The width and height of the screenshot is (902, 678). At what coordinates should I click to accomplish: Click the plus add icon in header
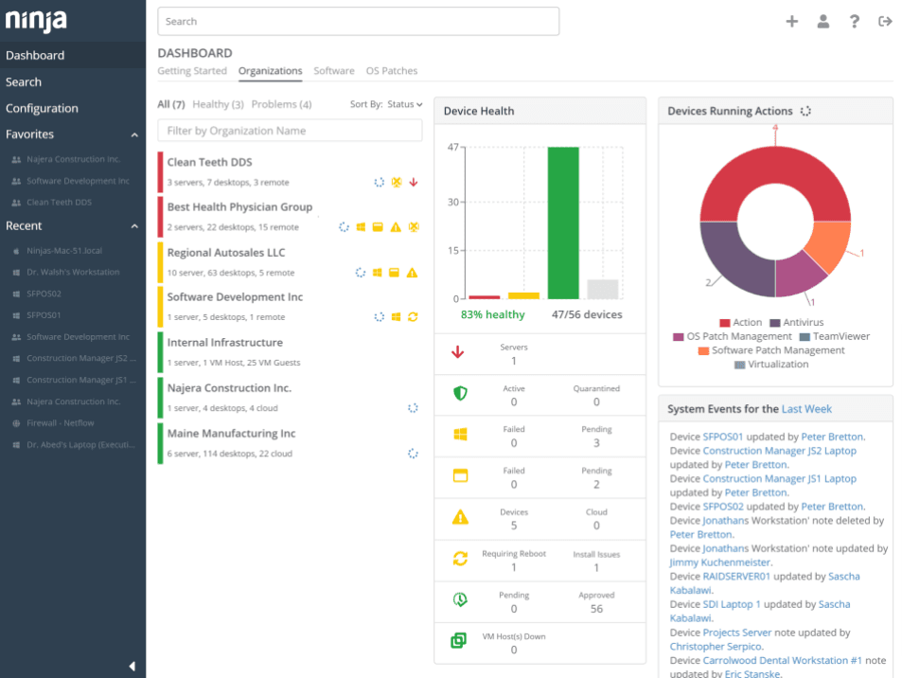click(x=792, y=21)
